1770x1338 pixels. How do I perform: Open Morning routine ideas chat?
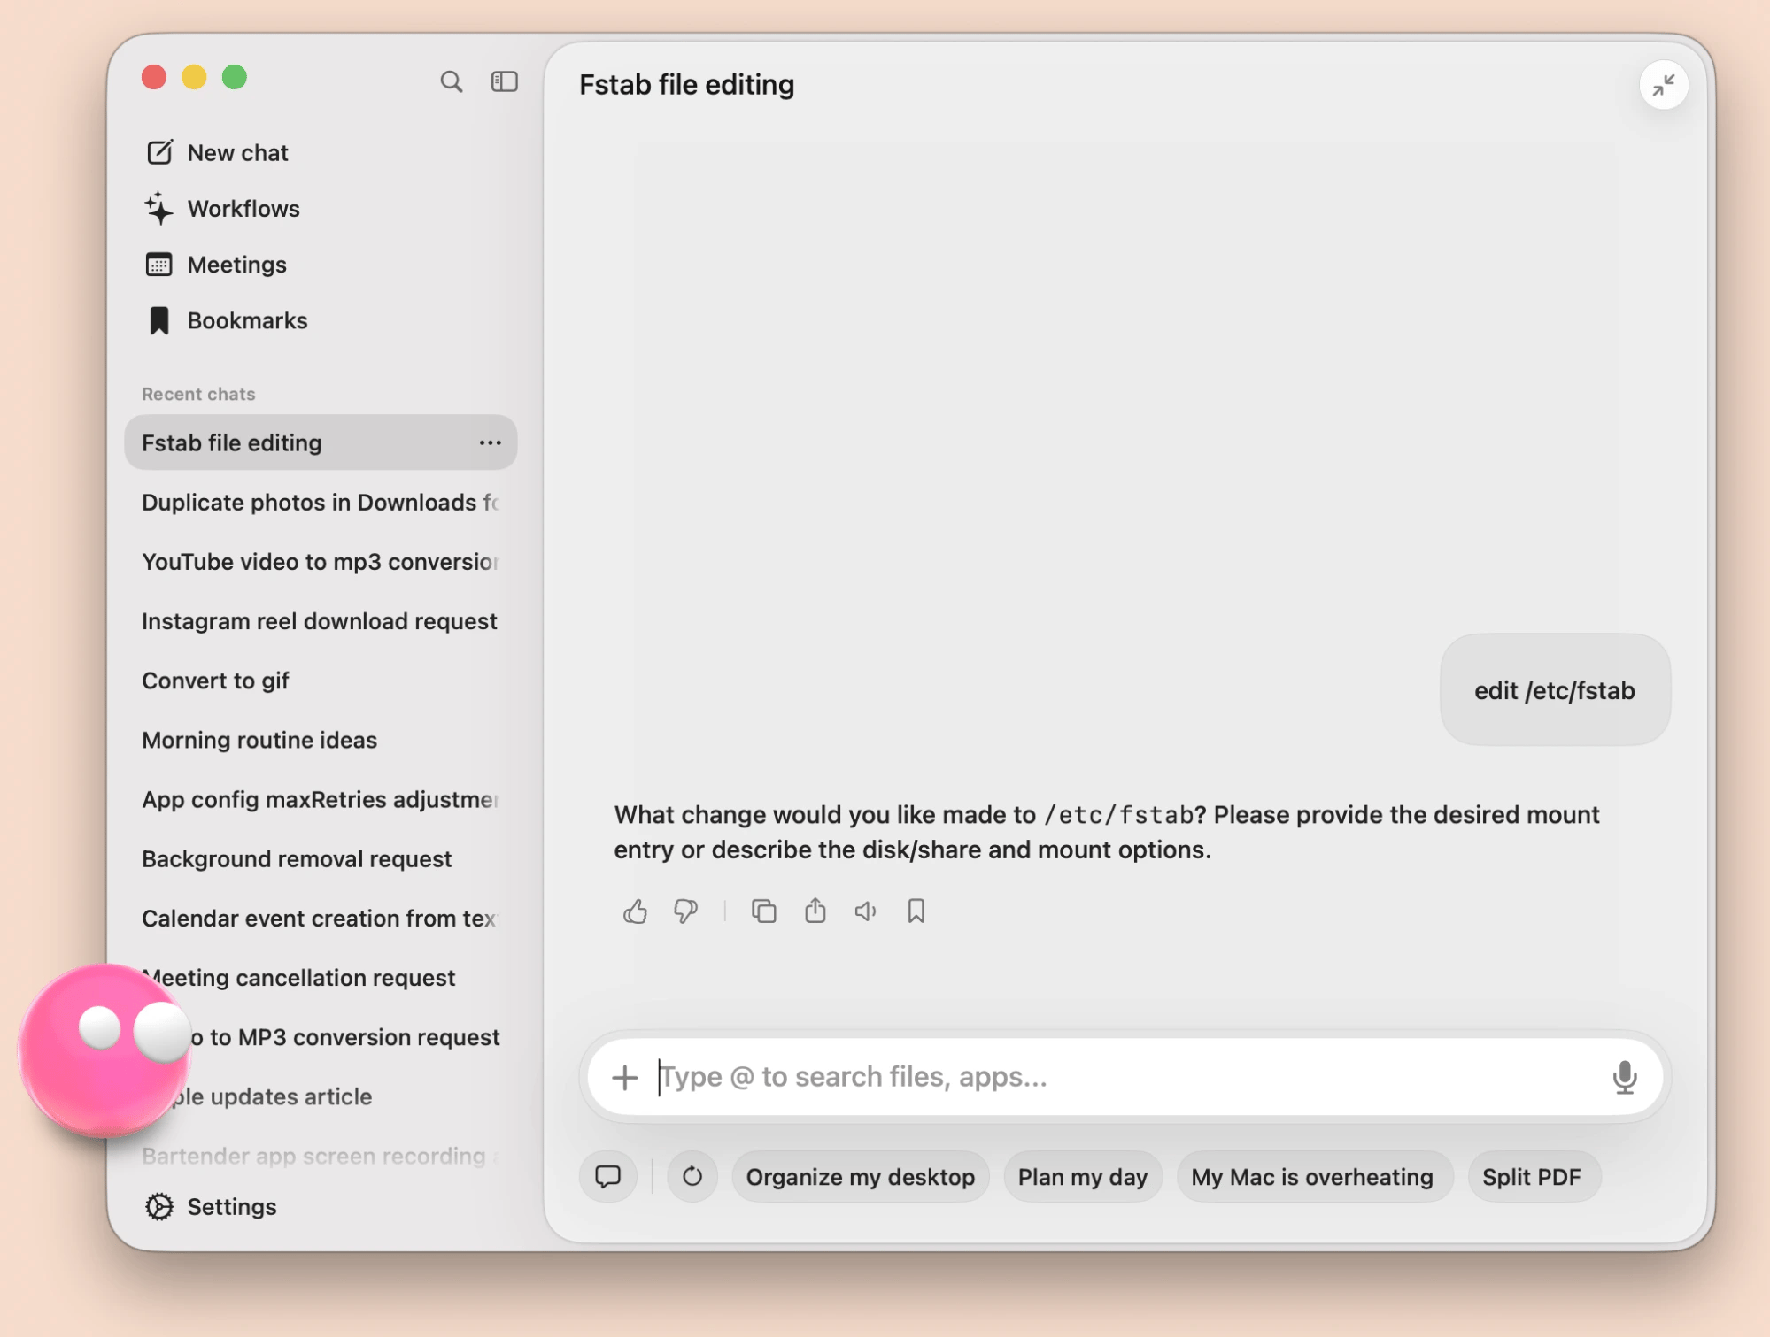pyautogui.click(x=321, y=739)
